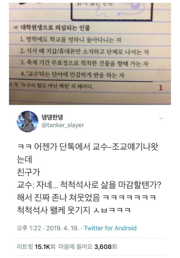
Task: Open the display name 댕댕한댕
Action: point(52,117)
